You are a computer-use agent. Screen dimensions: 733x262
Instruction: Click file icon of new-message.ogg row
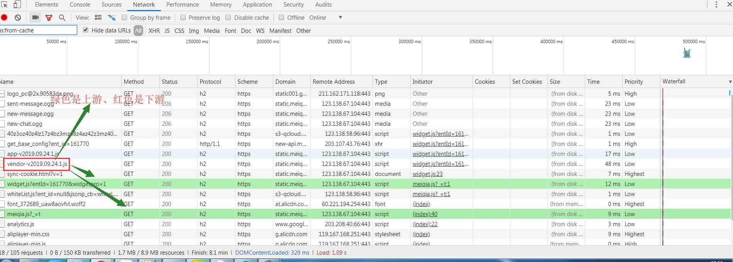(x=3, y=114)
